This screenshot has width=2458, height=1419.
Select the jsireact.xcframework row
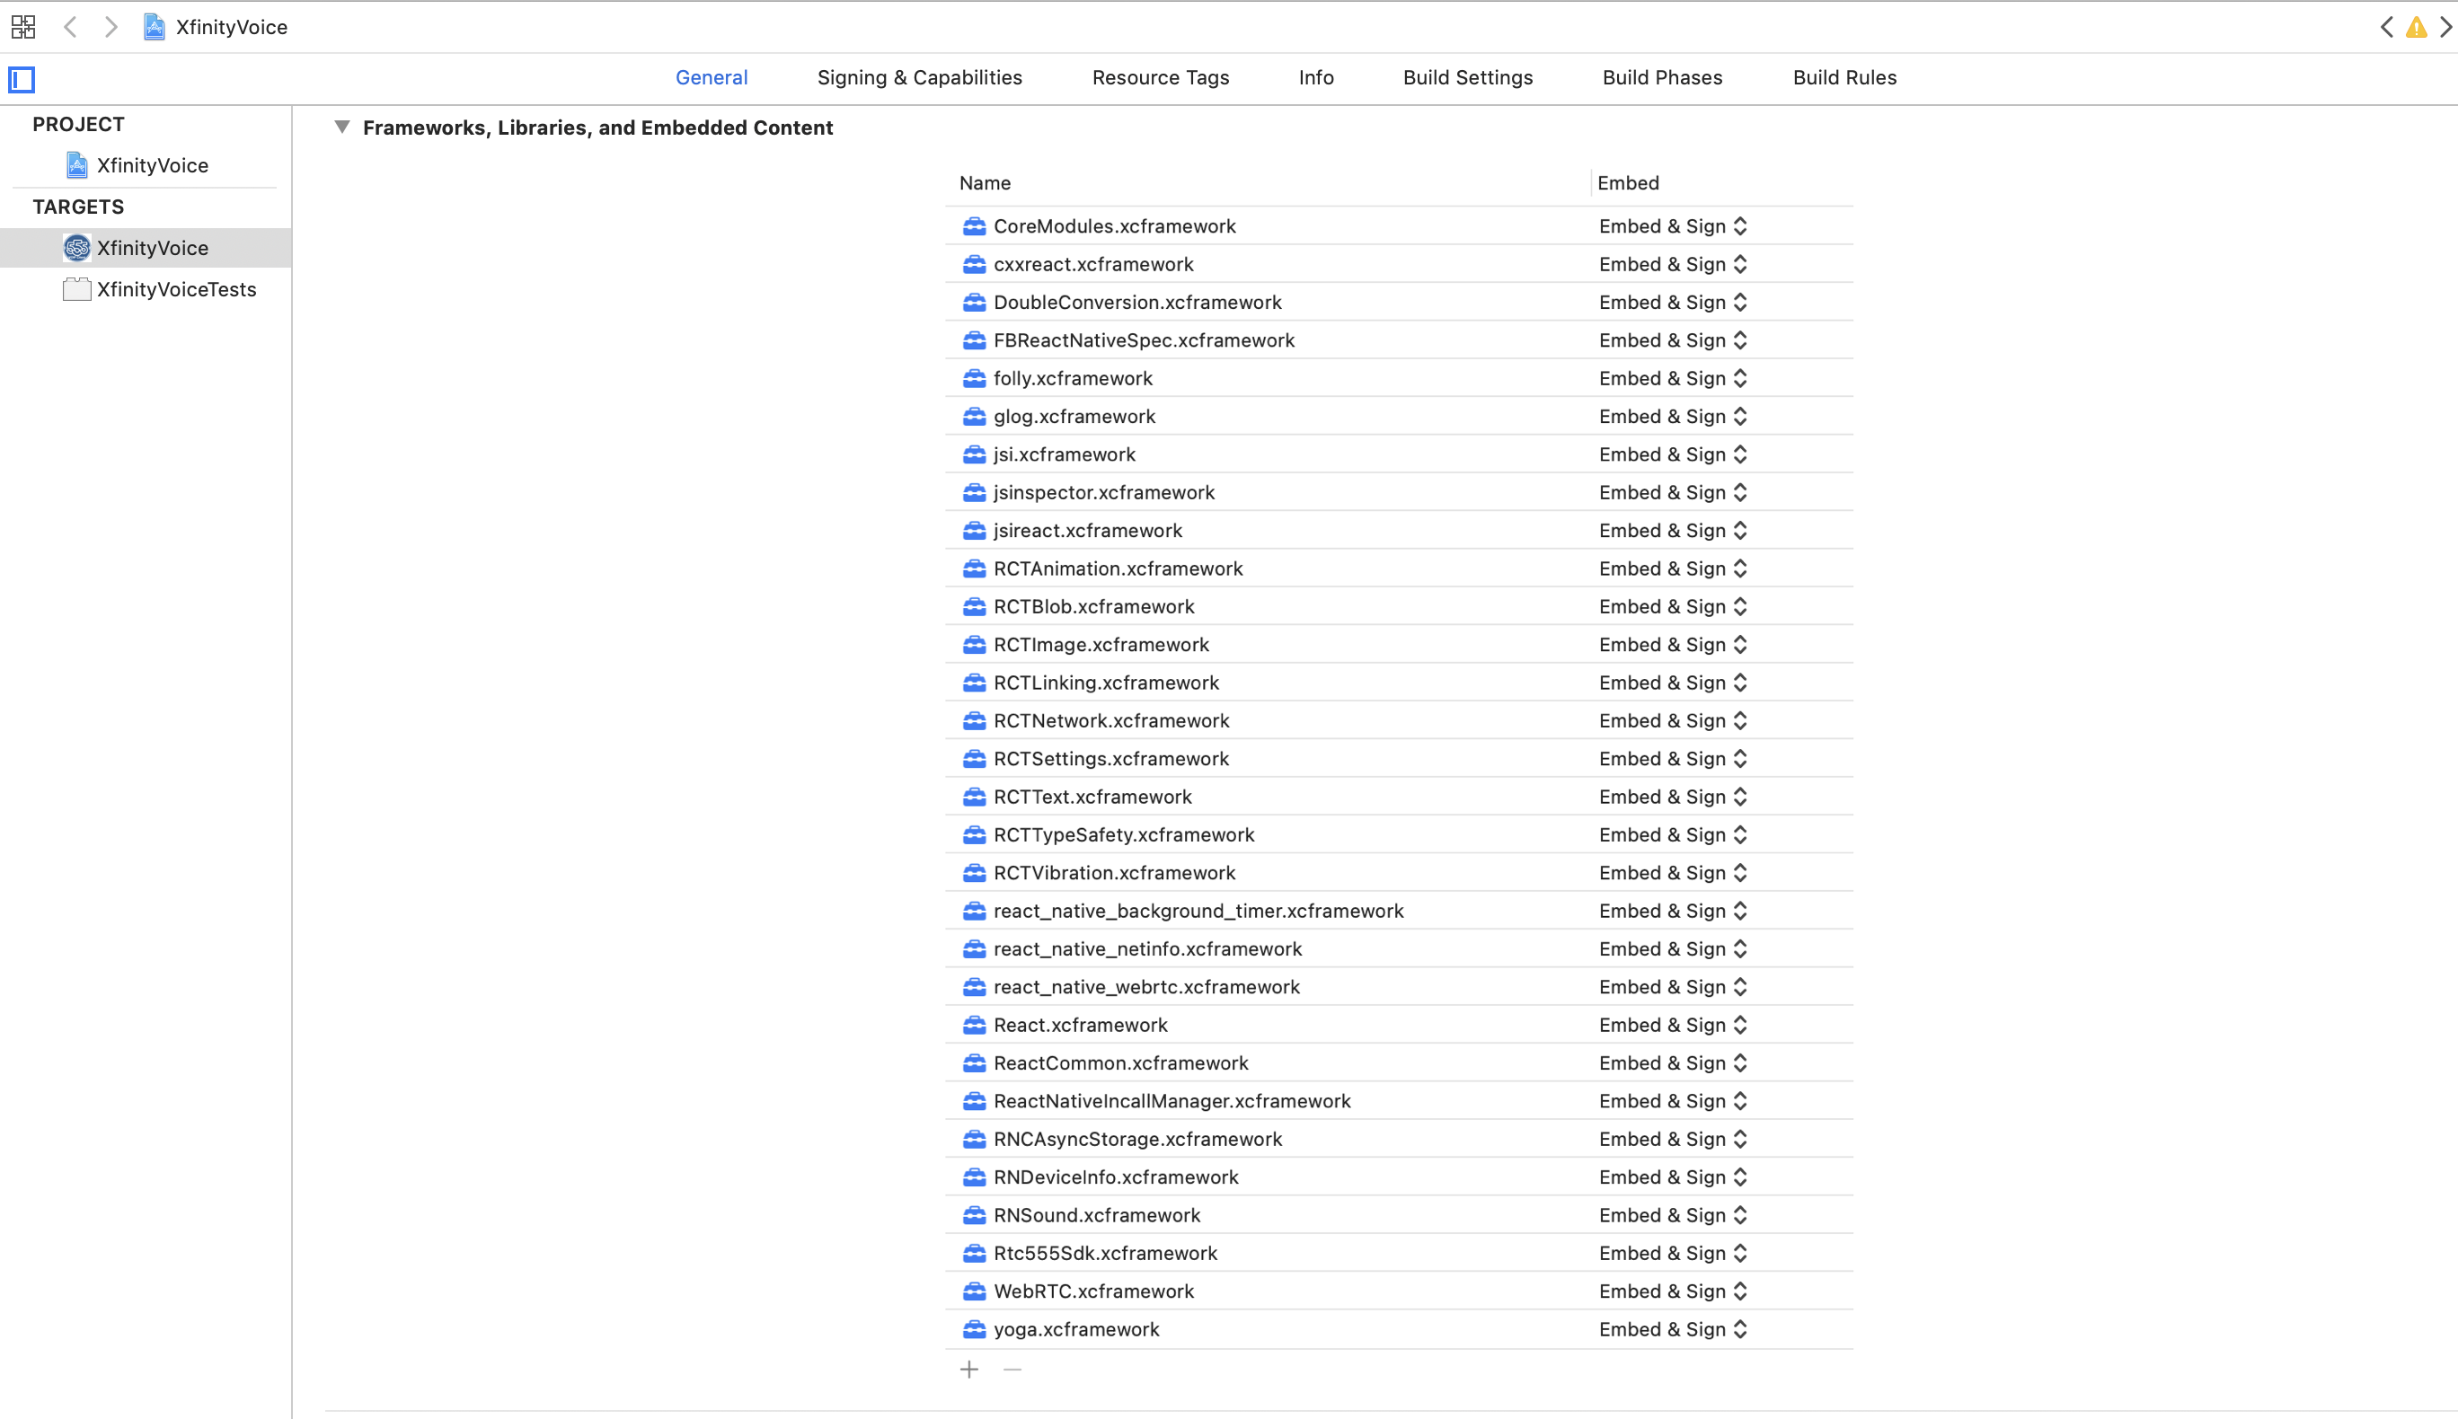click(x=1399, y=530)
